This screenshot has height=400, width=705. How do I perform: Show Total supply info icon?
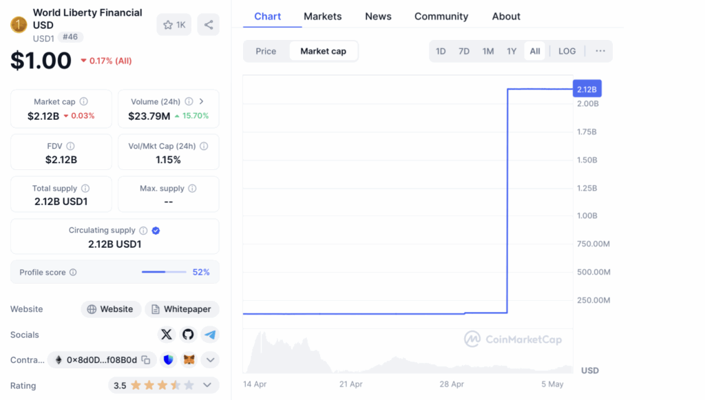click(x=85, y=189)
